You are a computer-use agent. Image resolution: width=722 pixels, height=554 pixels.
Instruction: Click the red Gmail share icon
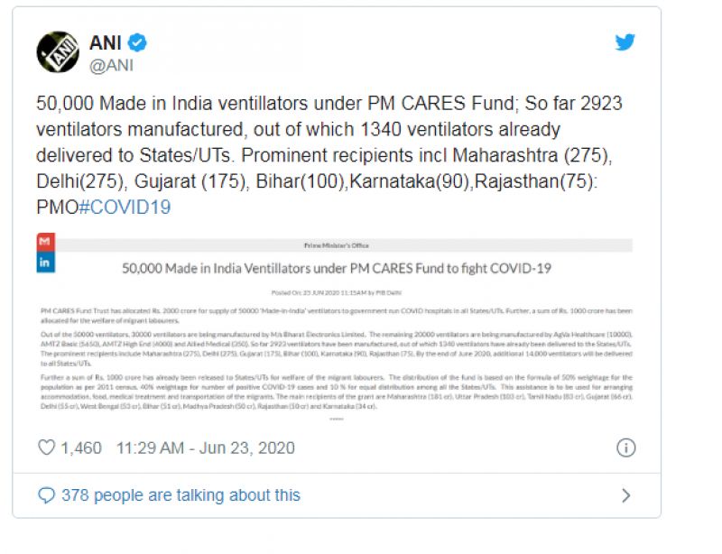(x=45, y=242)
